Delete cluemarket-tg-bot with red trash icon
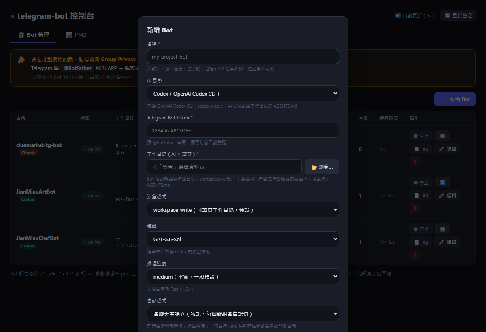This screenshot has width=486, height=332. tap(415, 162)
